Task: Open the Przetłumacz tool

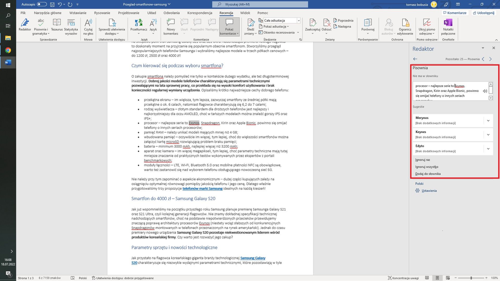Action: pos(138,26)
